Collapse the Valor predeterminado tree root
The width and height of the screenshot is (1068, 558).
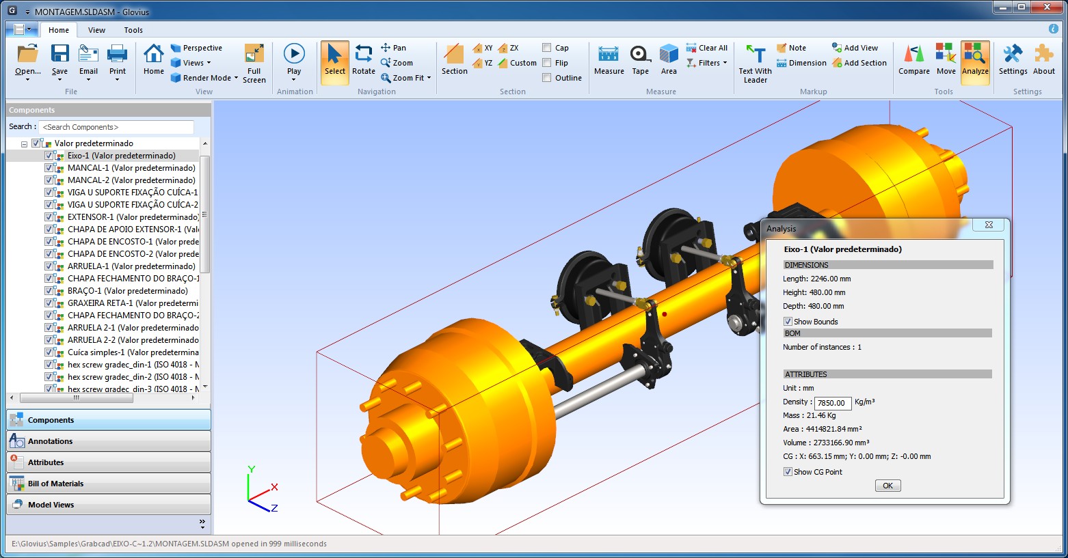pos(25,144)
